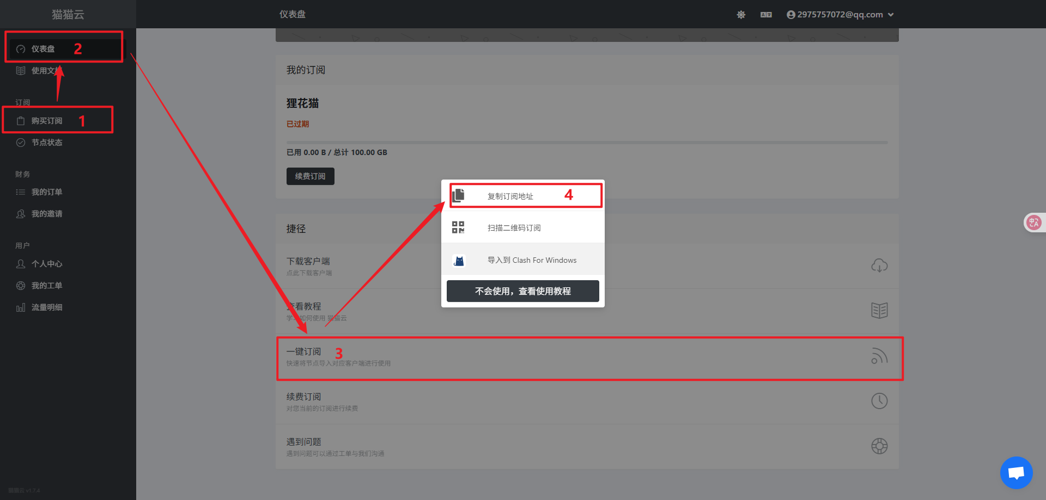
Task: Open 购买订阅 in the sidebar
Action: point(46,121)
